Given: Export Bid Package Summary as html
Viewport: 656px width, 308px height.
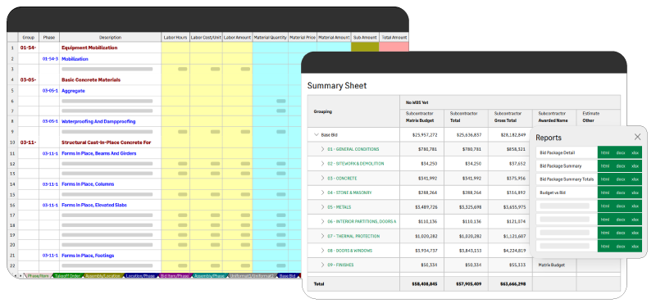Looking at the screenshot, I should 605,166.
